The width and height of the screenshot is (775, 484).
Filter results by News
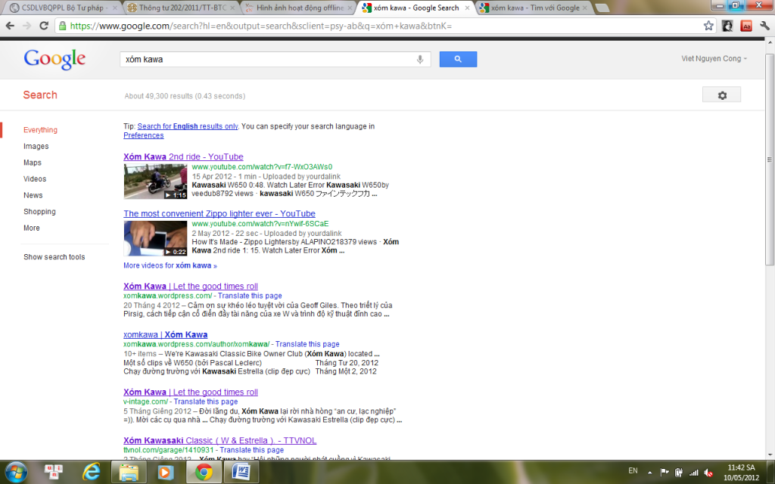pos(33,195)
